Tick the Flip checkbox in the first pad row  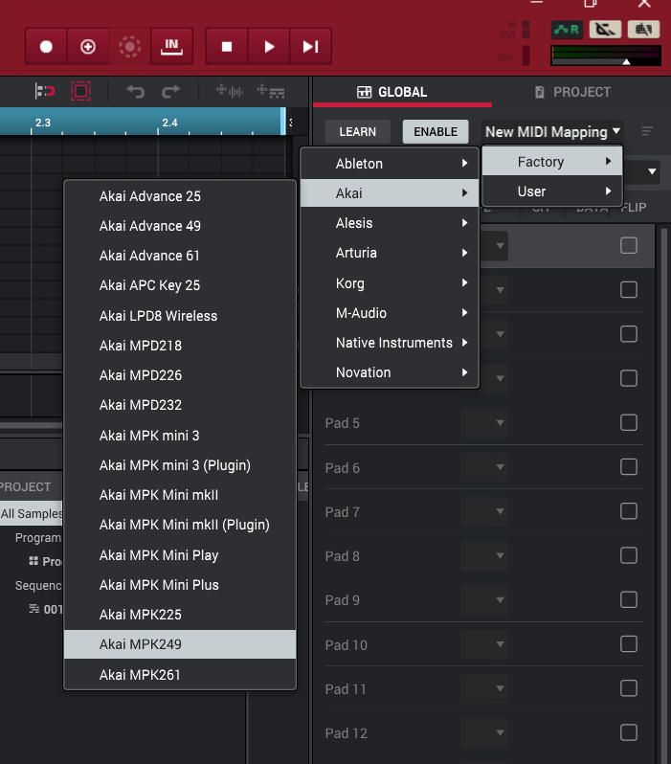(x=629, y=245)
